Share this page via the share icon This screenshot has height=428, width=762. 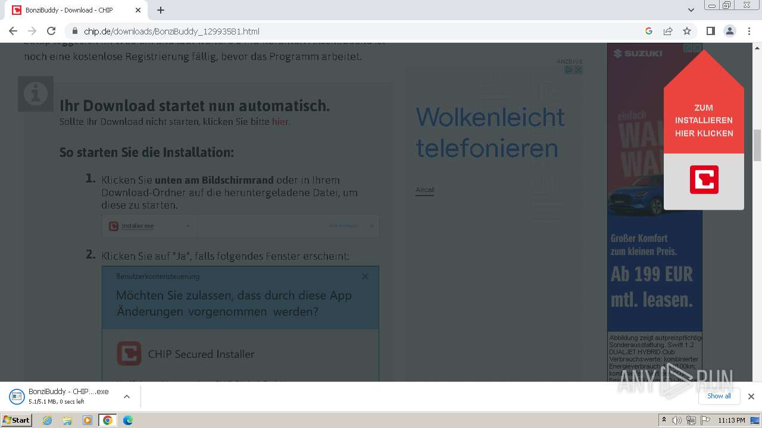[668, 31]
